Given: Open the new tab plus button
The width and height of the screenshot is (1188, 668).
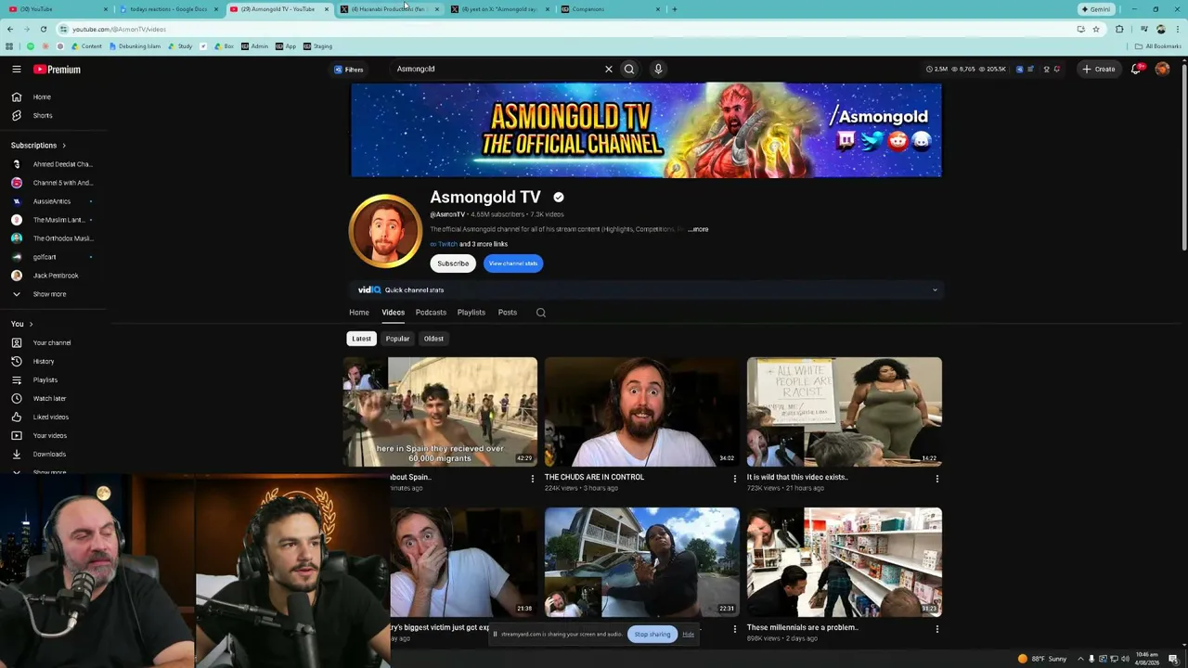Looking at the screenshot, I should click(674, 9).
